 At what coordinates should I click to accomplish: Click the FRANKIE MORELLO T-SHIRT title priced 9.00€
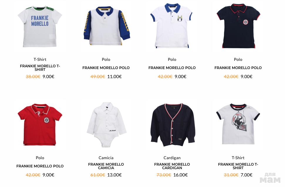[40, 68]
